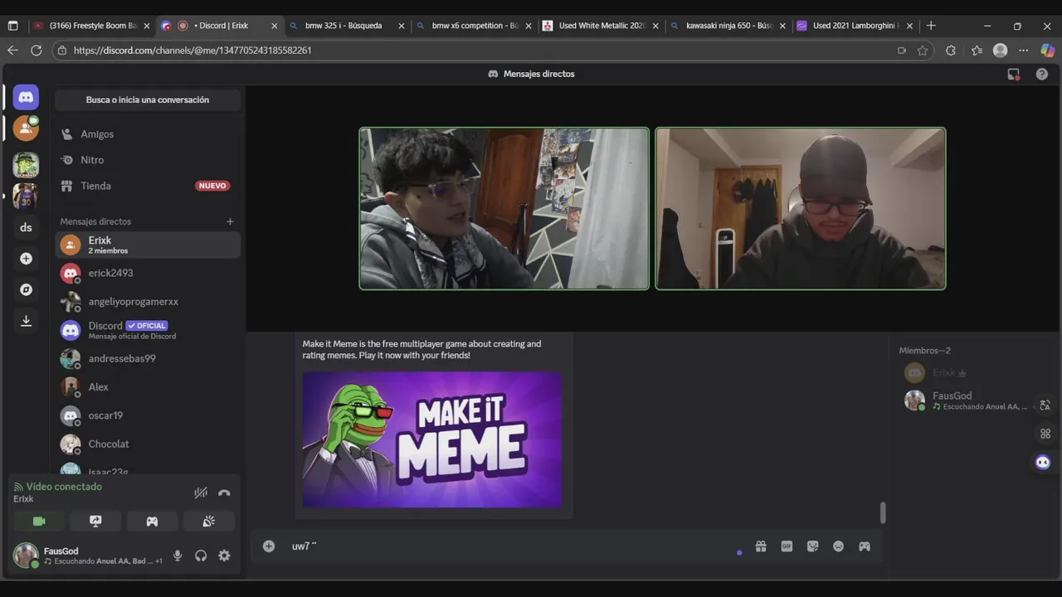Open the Nitro page
The image size is (1062, 597).
point(148,160)
